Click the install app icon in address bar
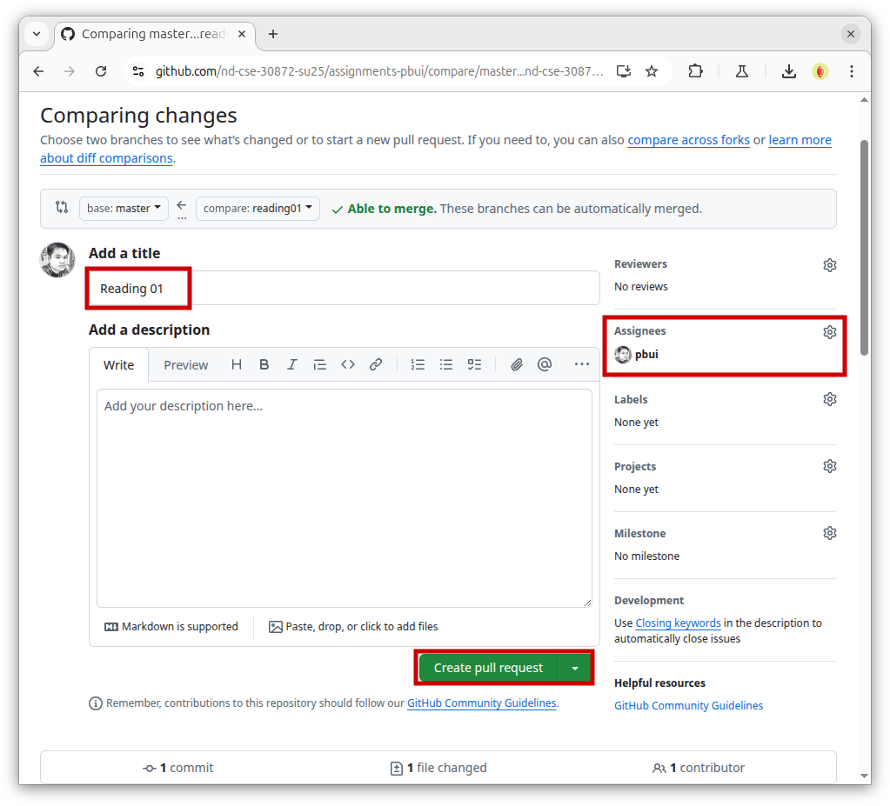 pos(624,71)
